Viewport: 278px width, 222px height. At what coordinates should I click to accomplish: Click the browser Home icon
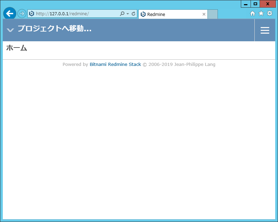[x=253, y=13]
